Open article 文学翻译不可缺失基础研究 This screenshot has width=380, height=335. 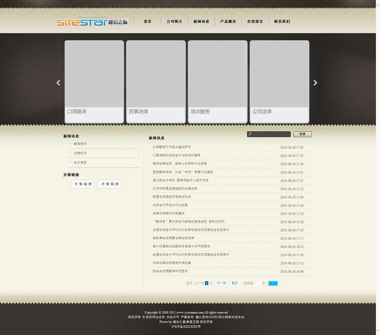coord(171,147)
